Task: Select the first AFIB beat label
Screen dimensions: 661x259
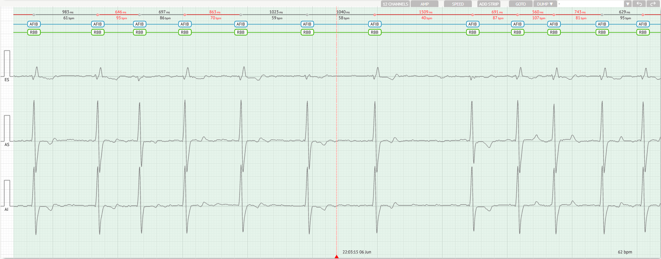Action: 34,24
